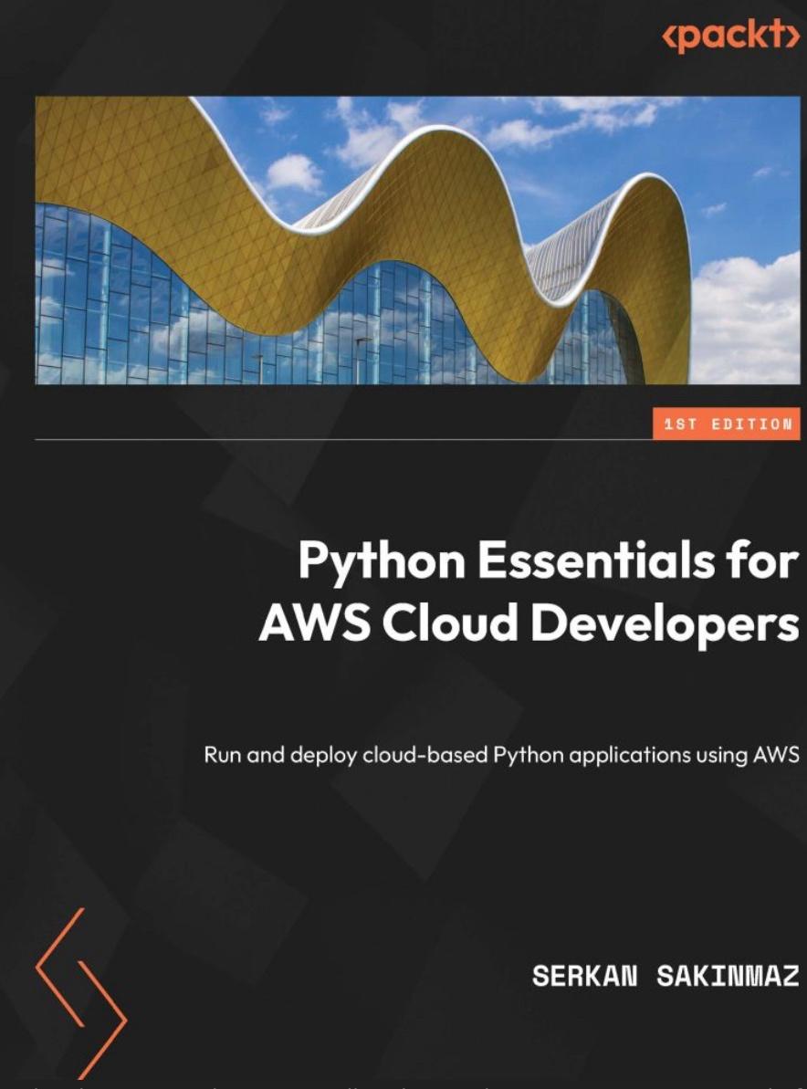Click the Packt logo at top
This screenshot has width=807, height=1089.
[x=727, y=37]
